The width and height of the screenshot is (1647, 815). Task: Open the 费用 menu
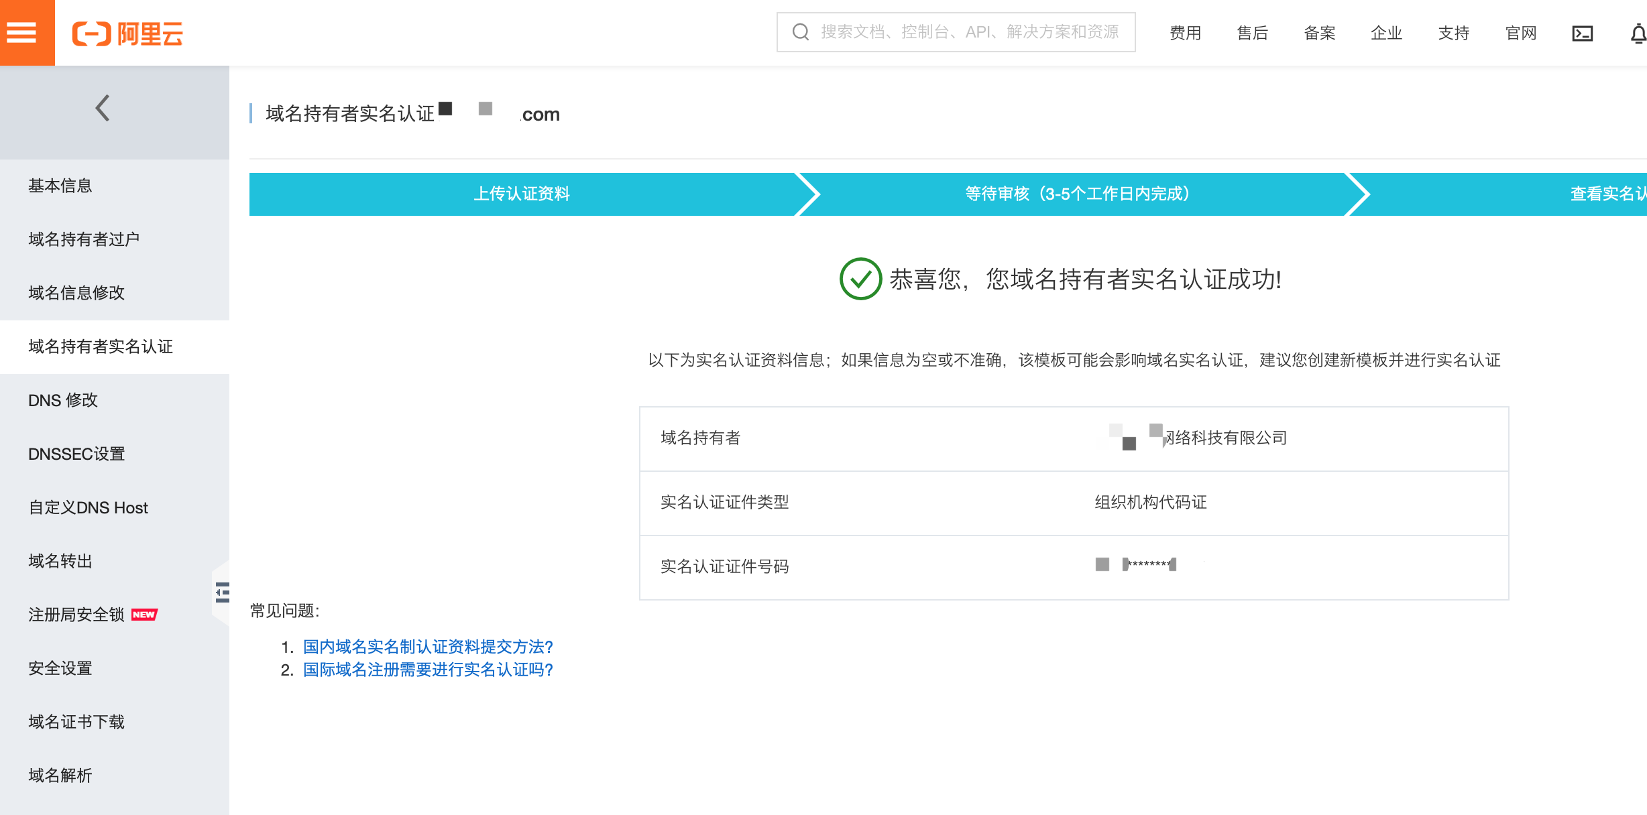point(1185,33)
